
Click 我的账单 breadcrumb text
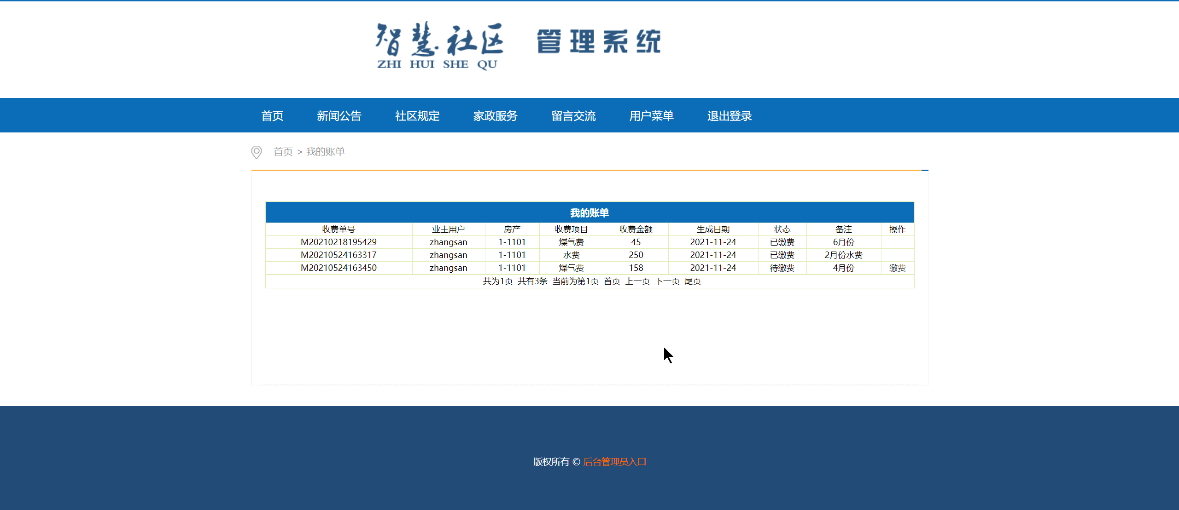coord(326,152)
